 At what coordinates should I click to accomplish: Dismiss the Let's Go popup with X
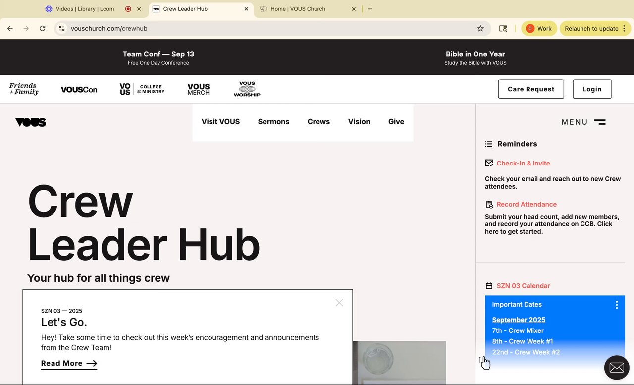coord(339,303)
